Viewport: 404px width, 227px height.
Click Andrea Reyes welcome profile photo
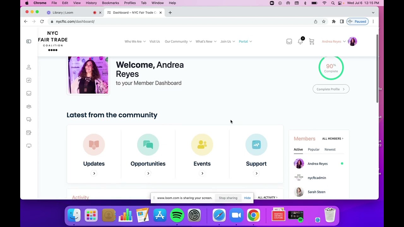tap(88, 75)
